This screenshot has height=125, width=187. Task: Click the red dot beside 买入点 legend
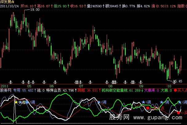pos(175,90)
